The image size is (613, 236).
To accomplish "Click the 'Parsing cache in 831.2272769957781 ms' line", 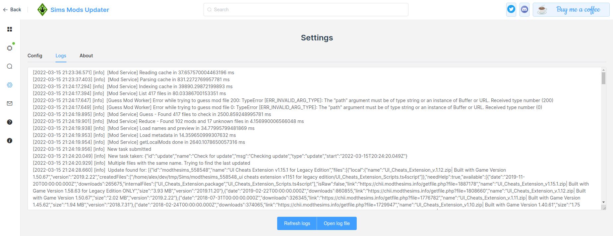I will click(x=131, y=80).
